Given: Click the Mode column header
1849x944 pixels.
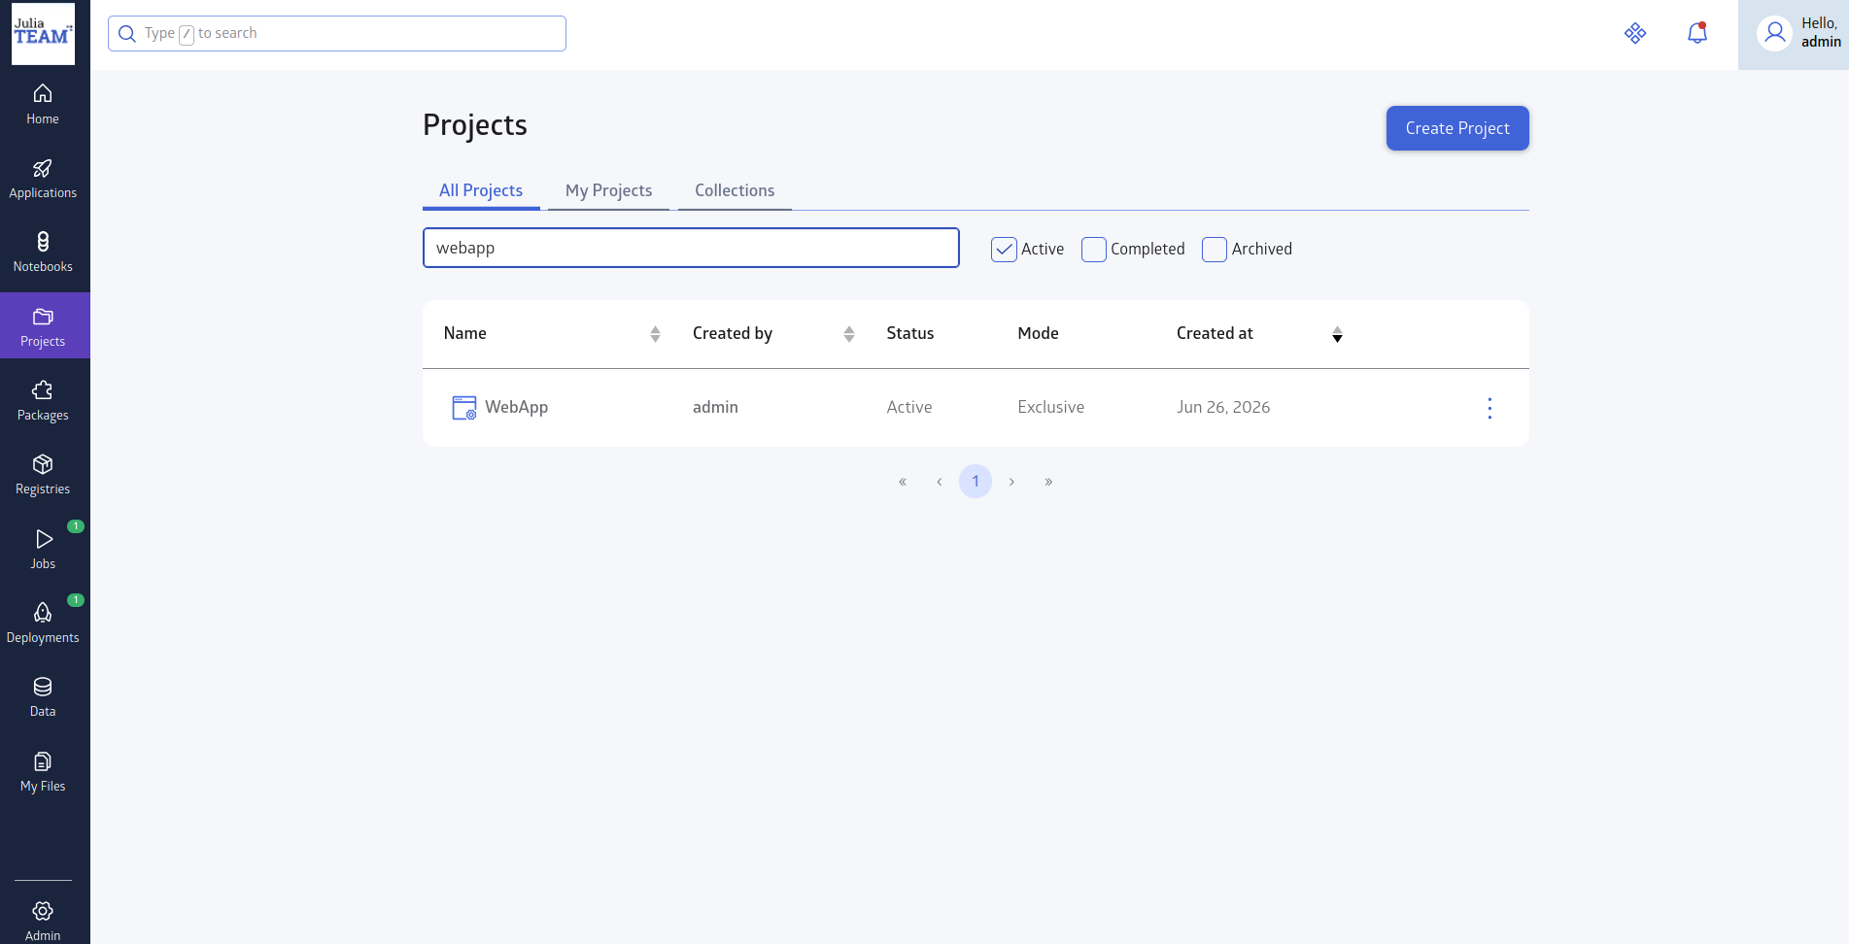Looking at the screenshot, I should click(1038, 333).
